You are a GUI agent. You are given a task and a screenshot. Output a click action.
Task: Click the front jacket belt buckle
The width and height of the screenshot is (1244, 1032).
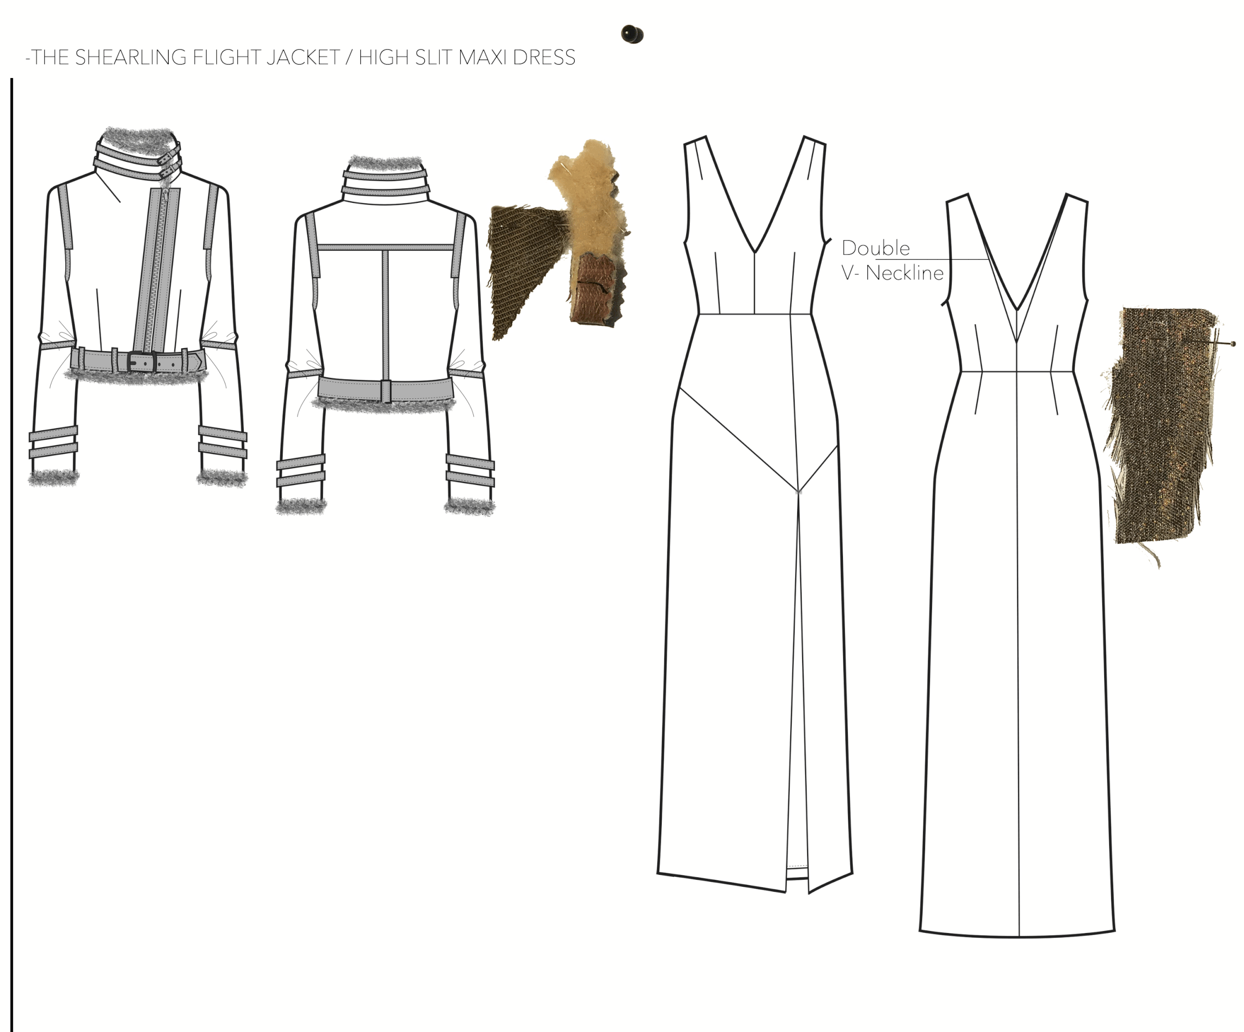pyautogui.click(x=142, y=360)
